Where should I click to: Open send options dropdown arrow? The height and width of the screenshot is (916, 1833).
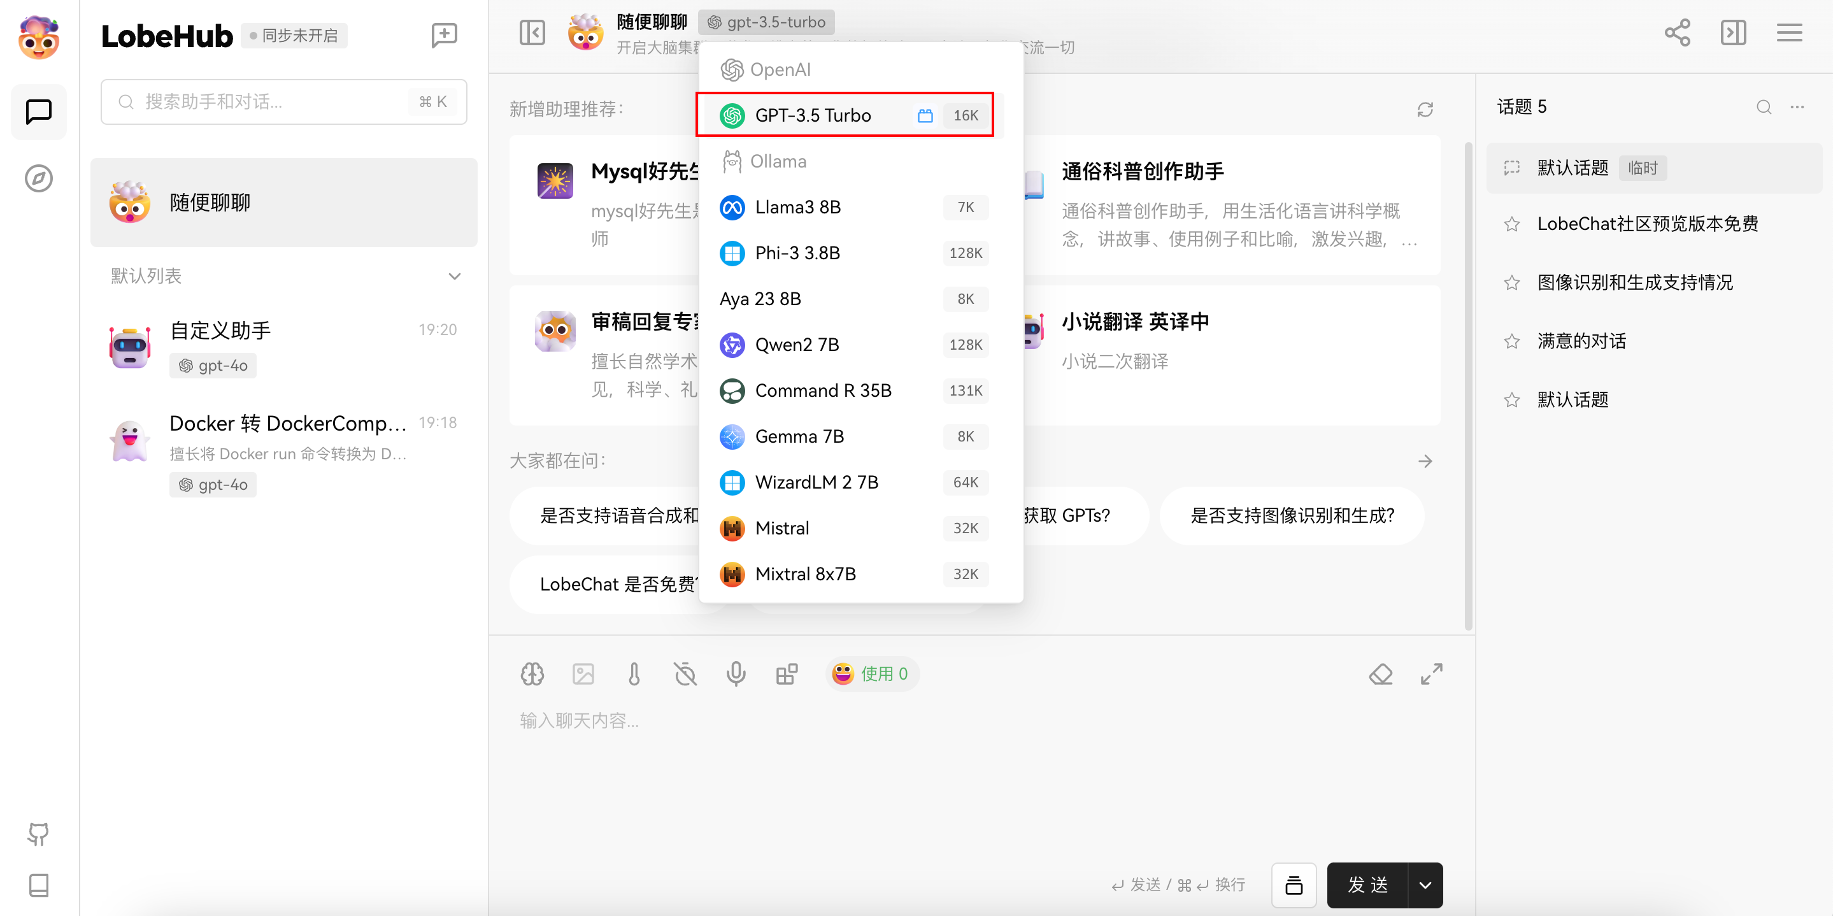click(x=1425, y=885)
